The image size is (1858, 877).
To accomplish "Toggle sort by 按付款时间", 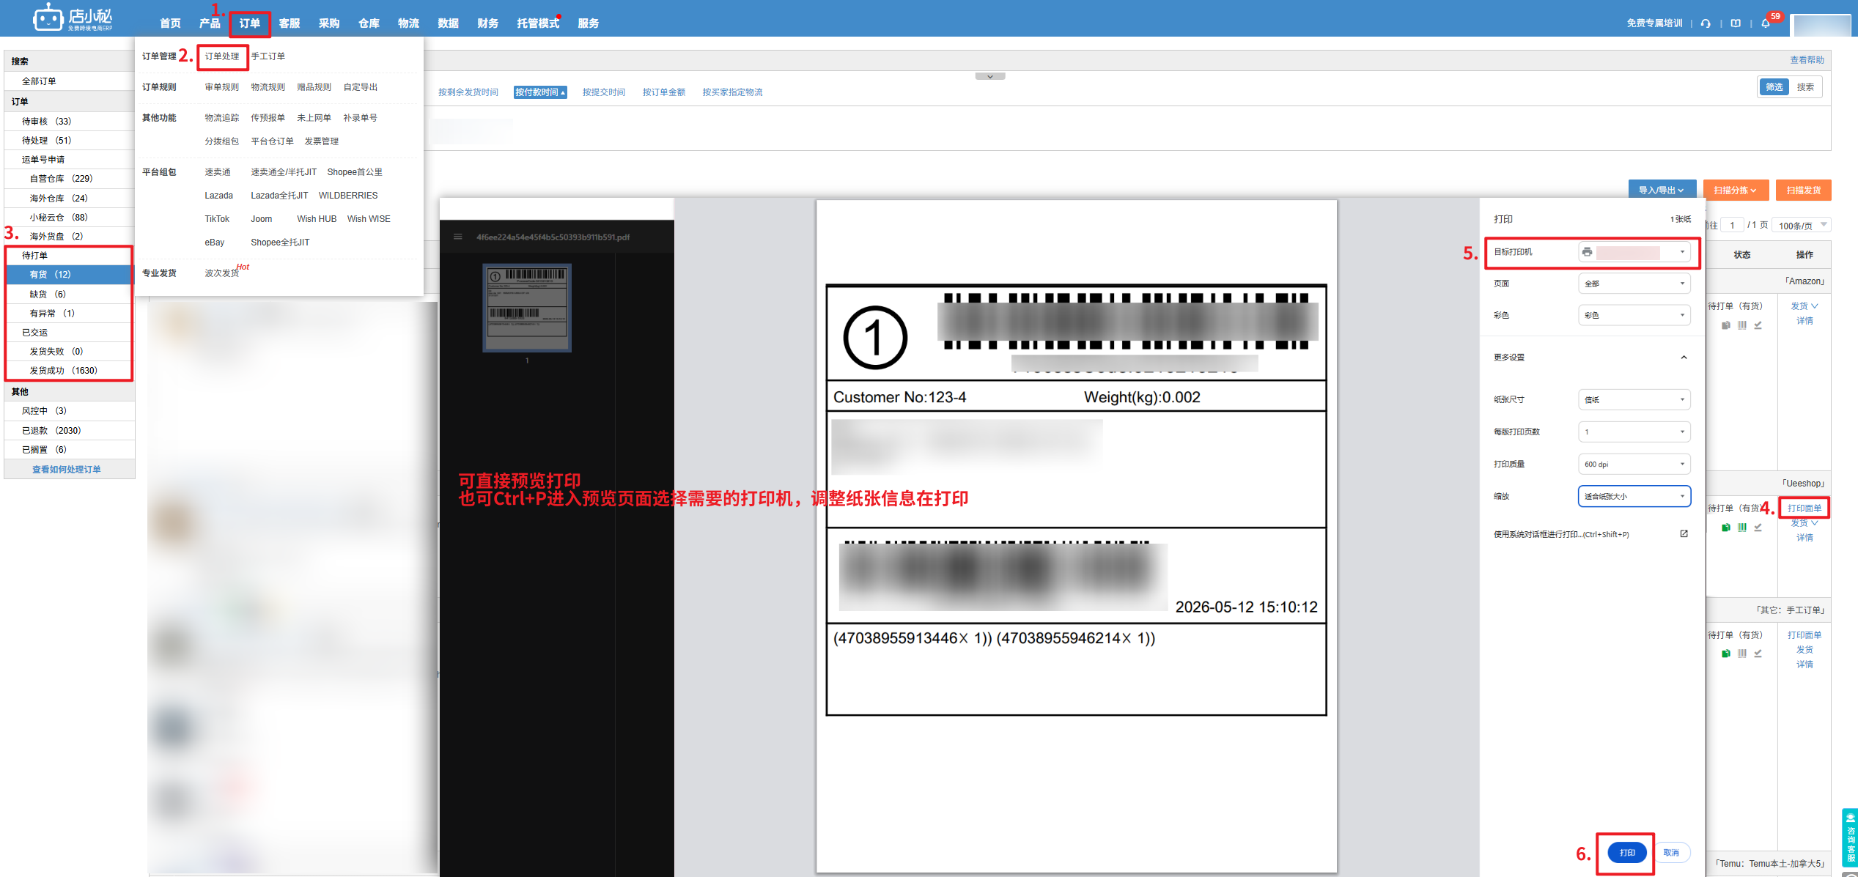I will [540, 92].
